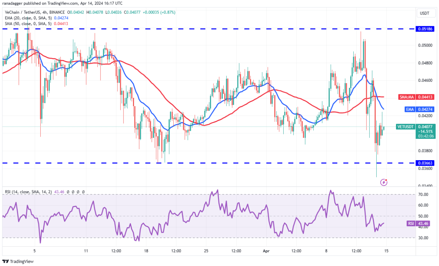Click the '25' date label on time axis

(206, 251)
